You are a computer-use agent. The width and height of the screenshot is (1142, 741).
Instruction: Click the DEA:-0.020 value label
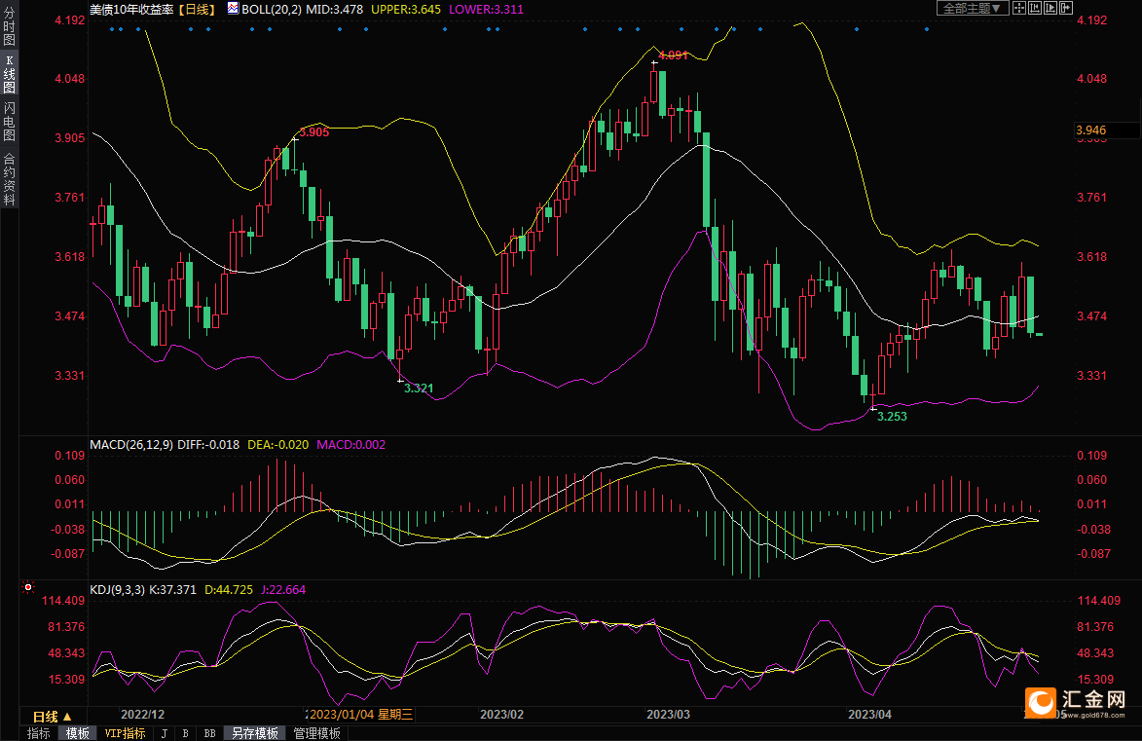(277, 444)
